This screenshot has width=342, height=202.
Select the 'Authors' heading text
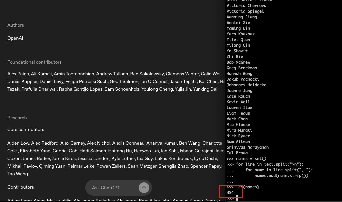pyautogui.click(x=15, y=25)
